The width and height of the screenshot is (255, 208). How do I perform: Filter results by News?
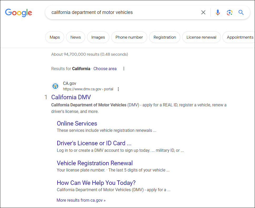(75, 37)
